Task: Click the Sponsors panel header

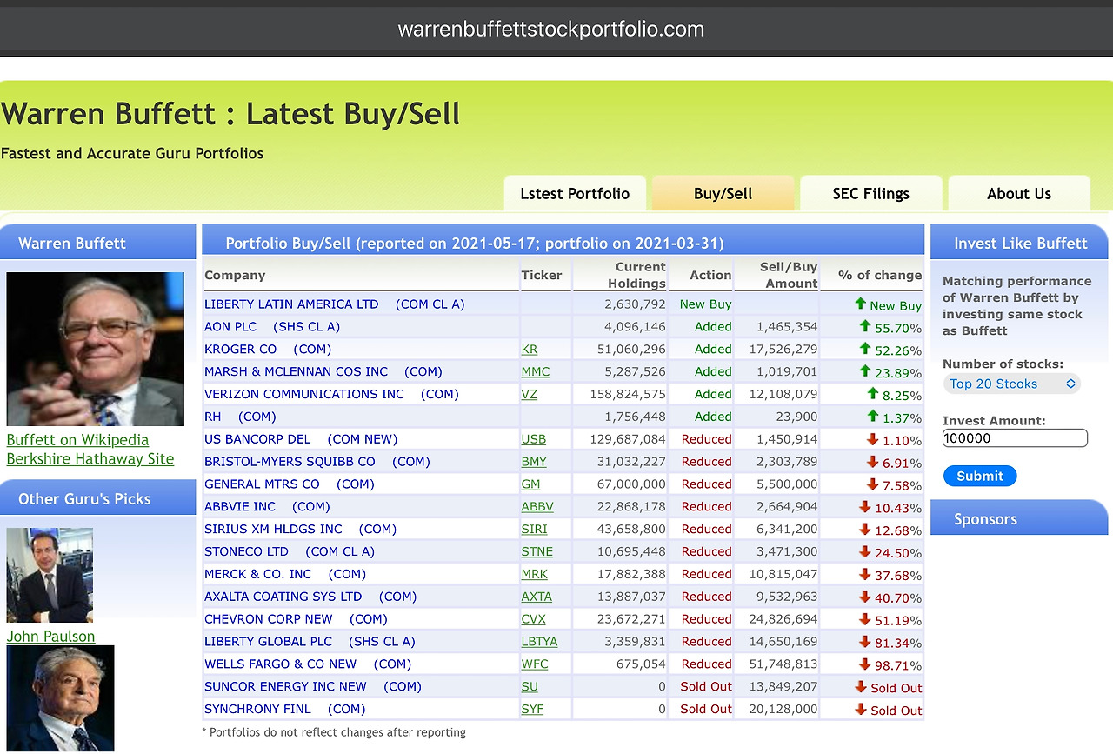Action: click(x=1019, y=518)
